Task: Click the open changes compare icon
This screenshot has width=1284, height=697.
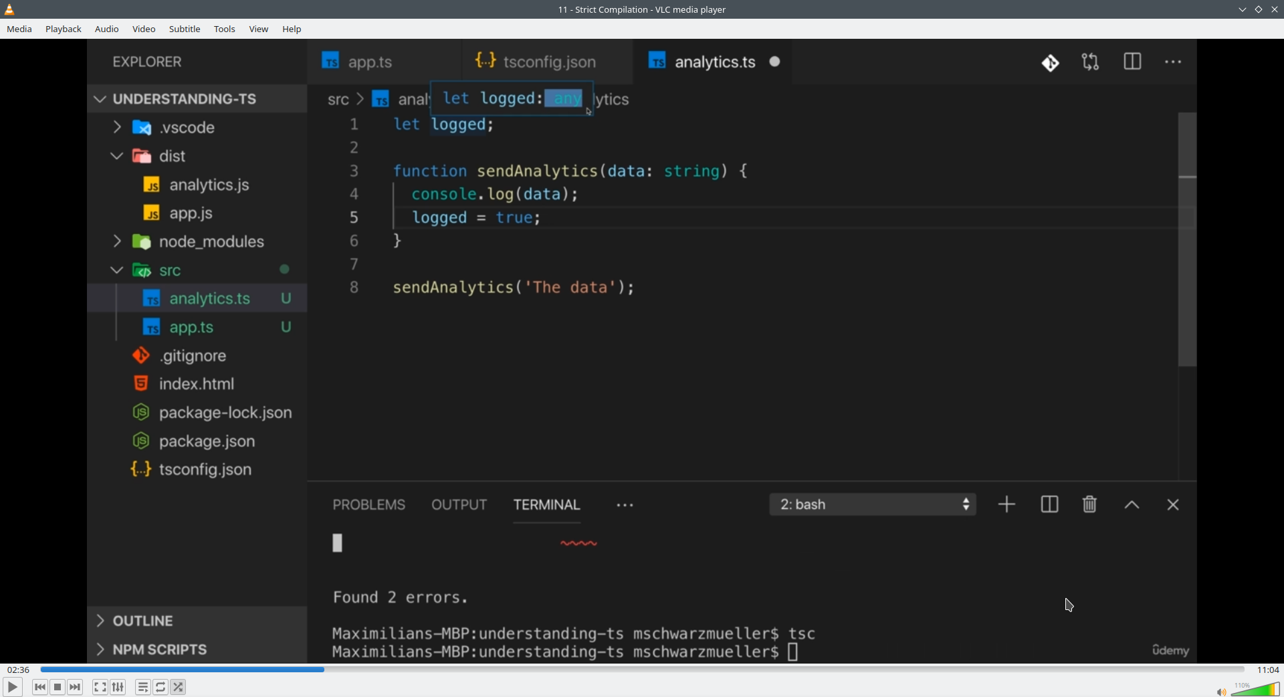Action: [1091, 62]
